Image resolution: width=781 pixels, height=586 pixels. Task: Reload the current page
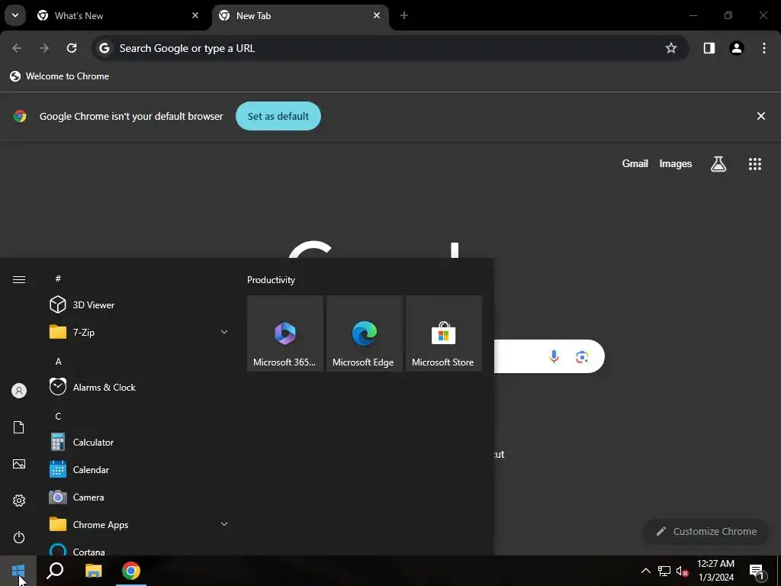click(72, 48)
